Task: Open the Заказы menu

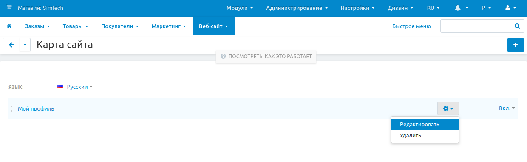Action: tap(37, 26)
